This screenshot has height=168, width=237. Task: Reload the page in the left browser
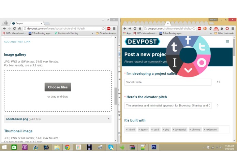[x=14, y=29]
